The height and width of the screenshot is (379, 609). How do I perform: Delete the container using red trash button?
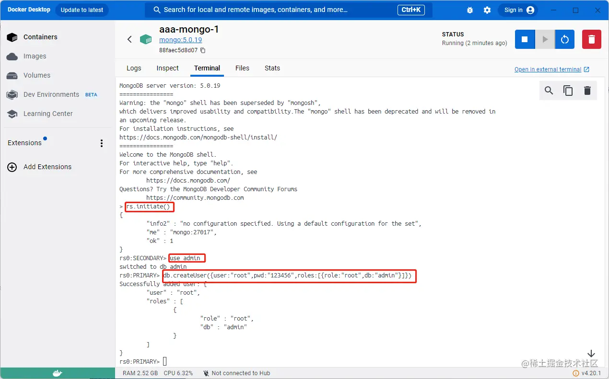click(592, 39)
